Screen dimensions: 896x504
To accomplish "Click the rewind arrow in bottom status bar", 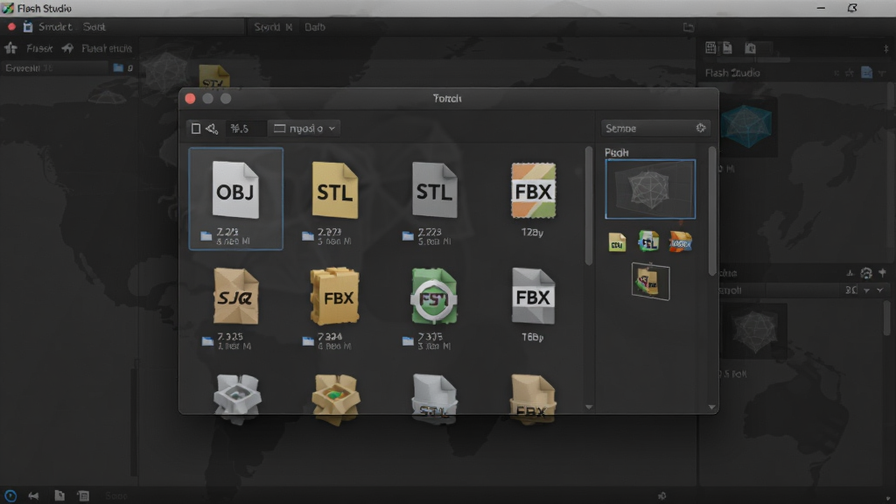I will 34,495.
